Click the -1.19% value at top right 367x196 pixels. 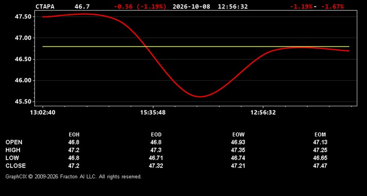pyautogui.click(x=301, y=6)
